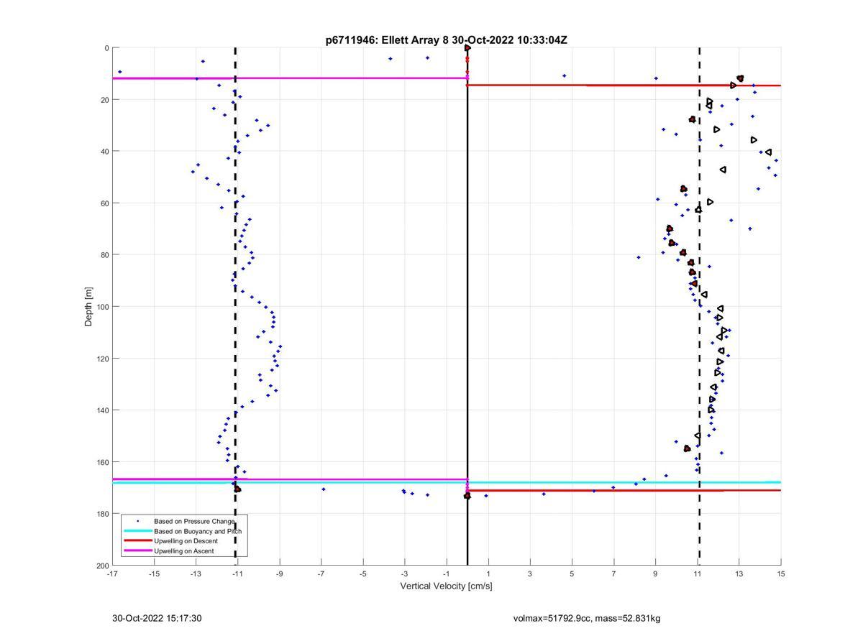Viewport: 863px width, 636px height.
Task: Click the depth tick label '160'
Action: [x=103, y=462]
